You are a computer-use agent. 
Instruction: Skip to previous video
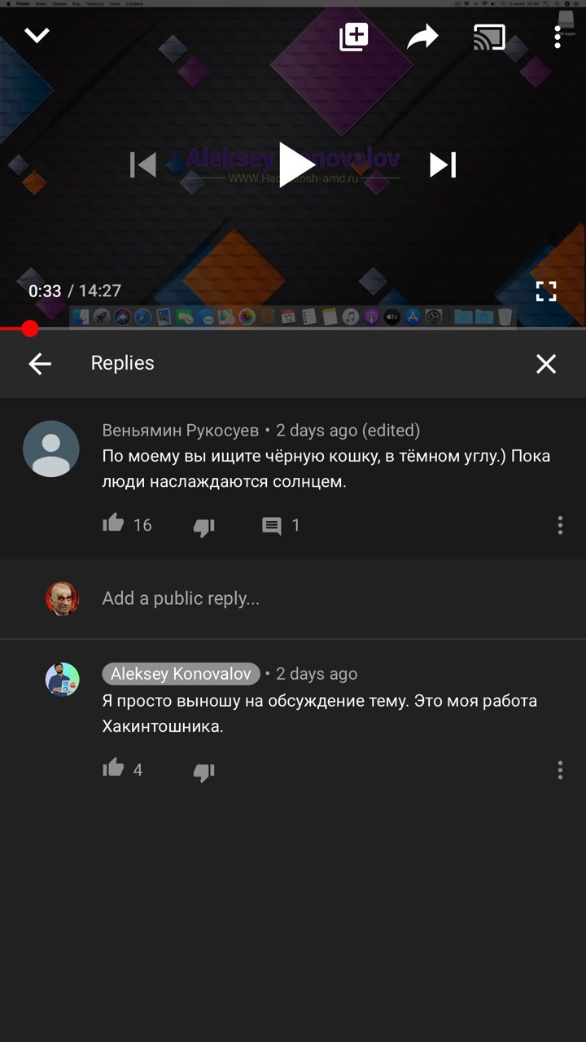tap(143, 164)
